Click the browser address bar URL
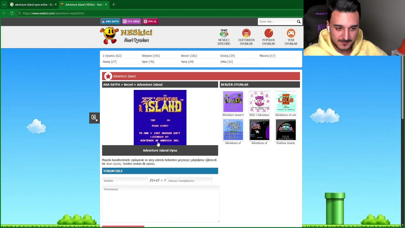Viewport: 405px width, 228px height. (x=53, y=13)
